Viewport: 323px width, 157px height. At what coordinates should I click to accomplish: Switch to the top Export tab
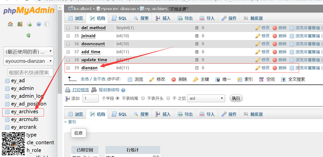(x=185, y=18)
